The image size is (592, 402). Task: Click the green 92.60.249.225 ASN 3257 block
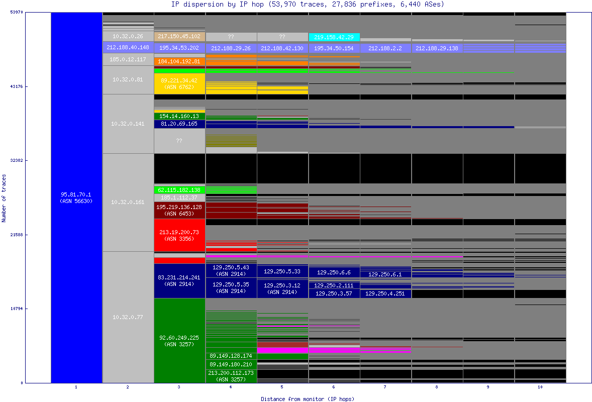pyautogui.click(x=179, y=341)
